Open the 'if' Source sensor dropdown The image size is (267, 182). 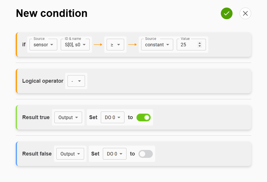(x=43, y=45)
